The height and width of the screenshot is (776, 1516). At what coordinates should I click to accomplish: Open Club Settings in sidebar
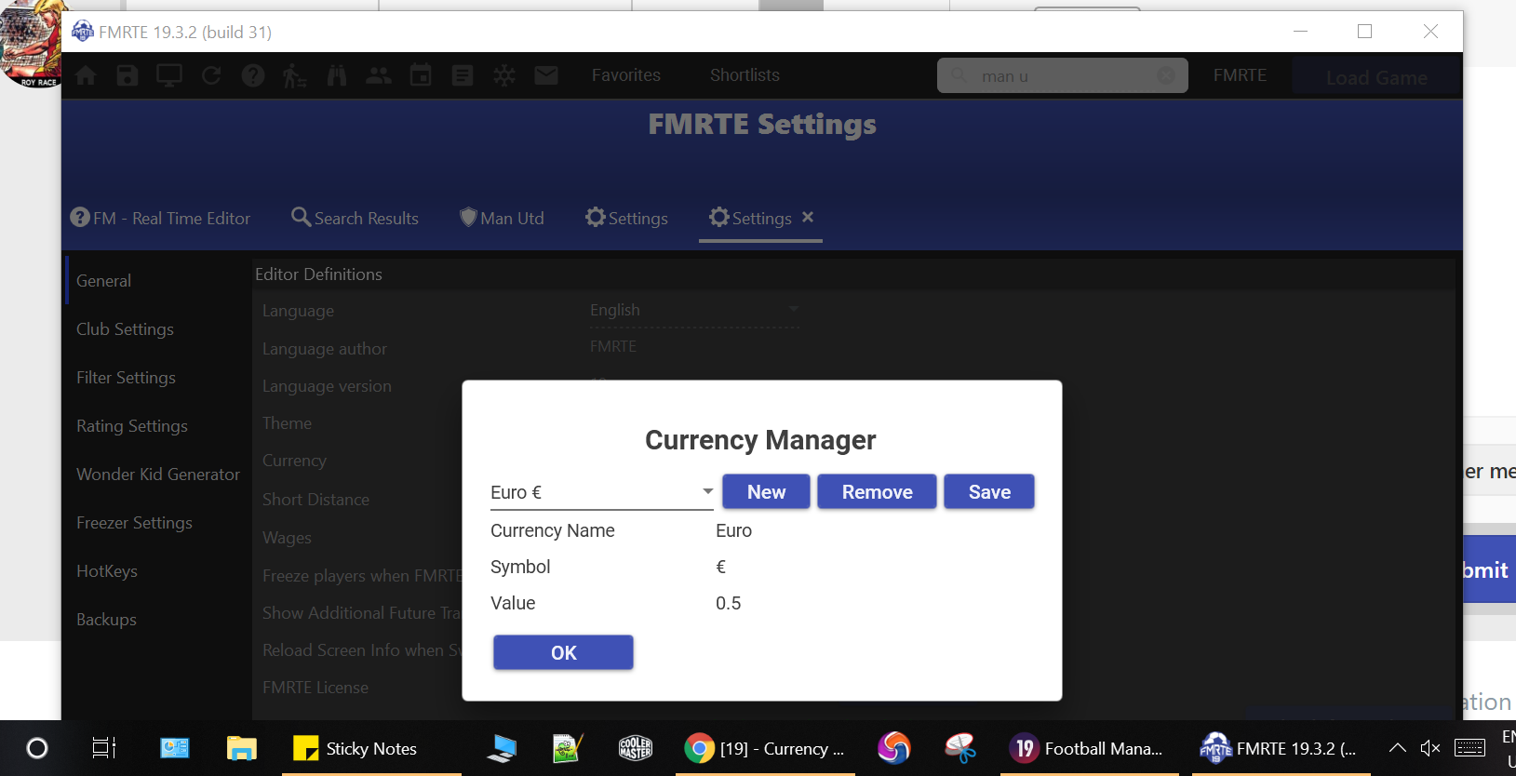point(125,329)
